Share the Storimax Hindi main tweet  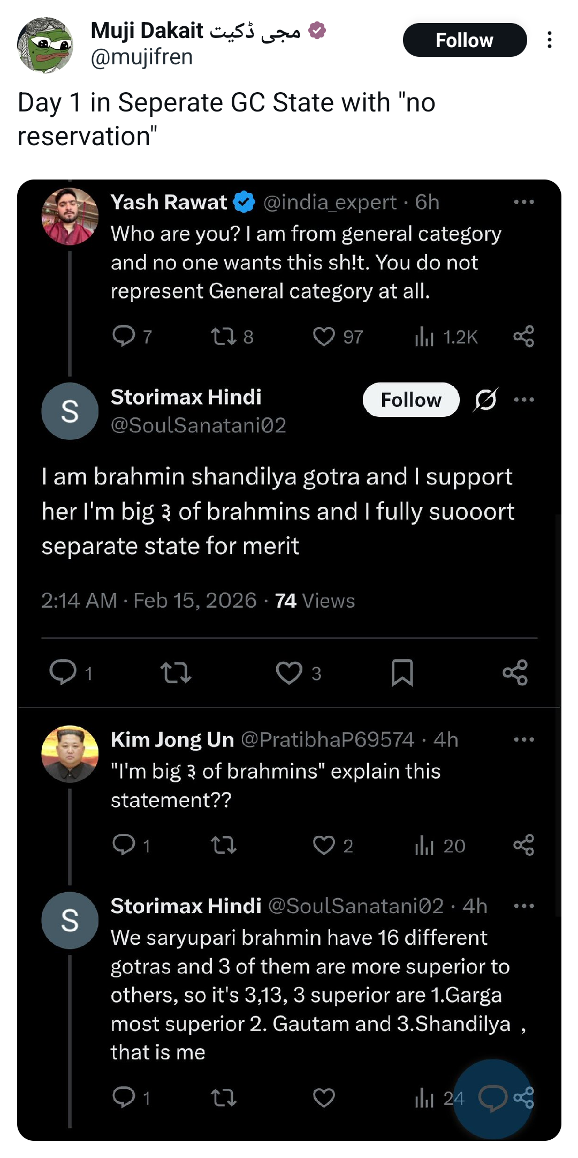[x=515, y=673]
